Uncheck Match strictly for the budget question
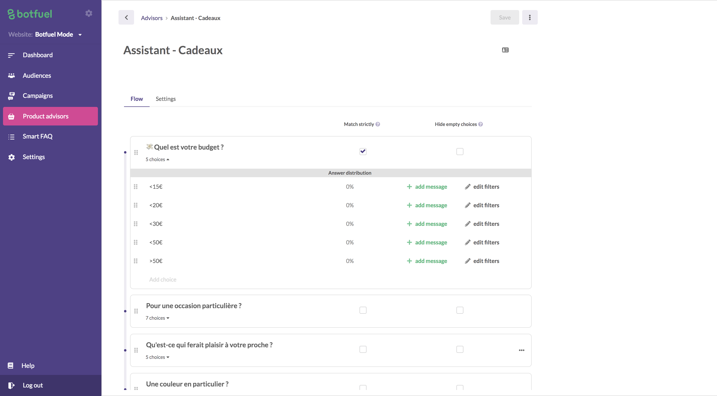 [x=363, y=152]
